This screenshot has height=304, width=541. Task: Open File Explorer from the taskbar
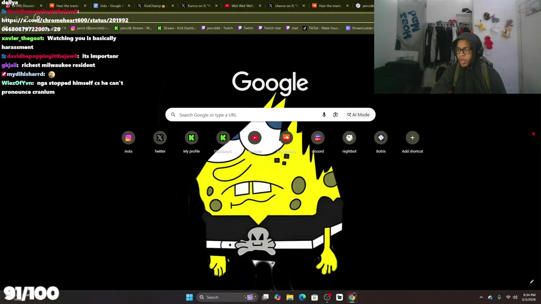click(x=290, y=297)
